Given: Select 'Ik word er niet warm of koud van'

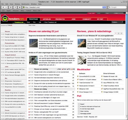Looking at the screenshot, I should tap(79, 106).
